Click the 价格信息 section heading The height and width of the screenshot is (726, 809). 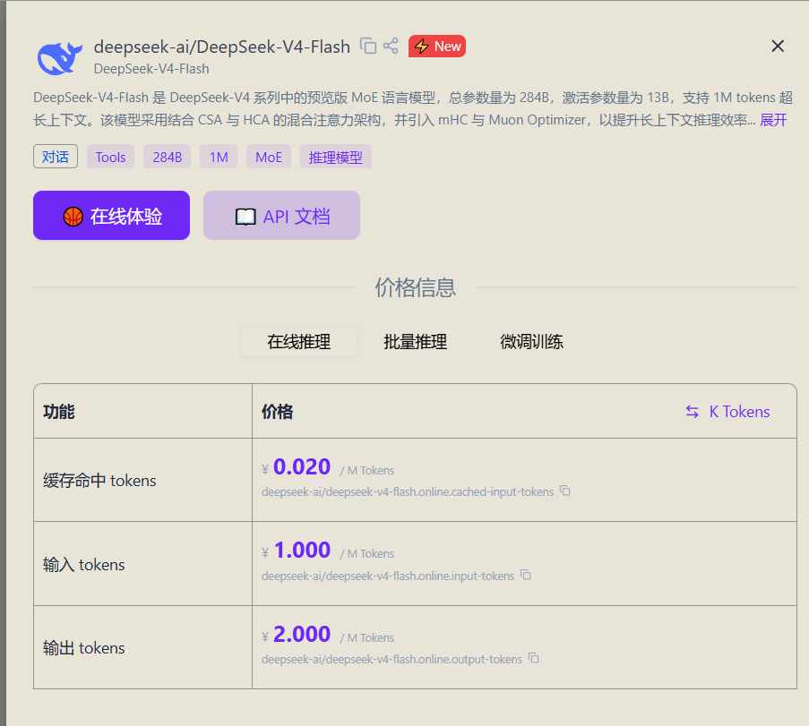coord(416,287)
